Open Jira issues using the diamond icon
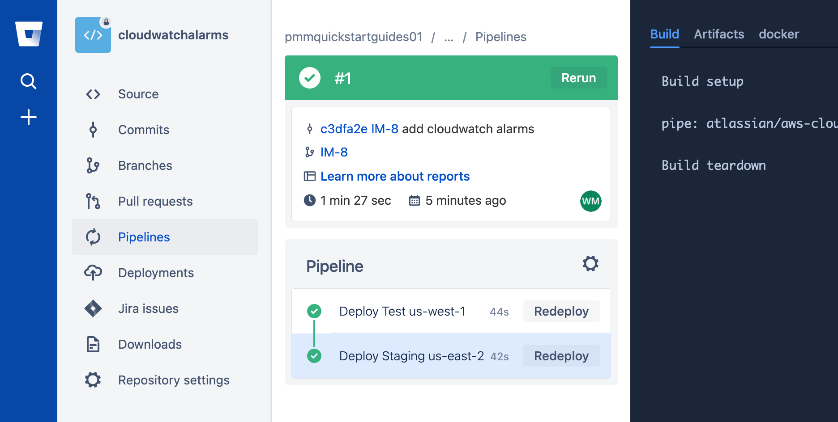Screen dimensions: 838x422 93,308
